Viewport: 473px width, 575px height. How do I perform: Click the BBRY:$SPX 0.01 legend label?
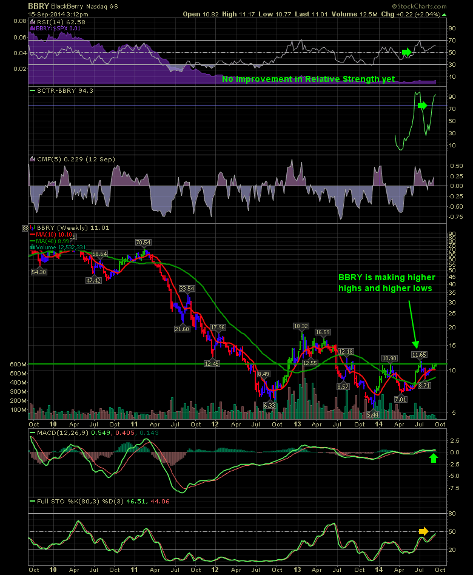tap(58, 29)
